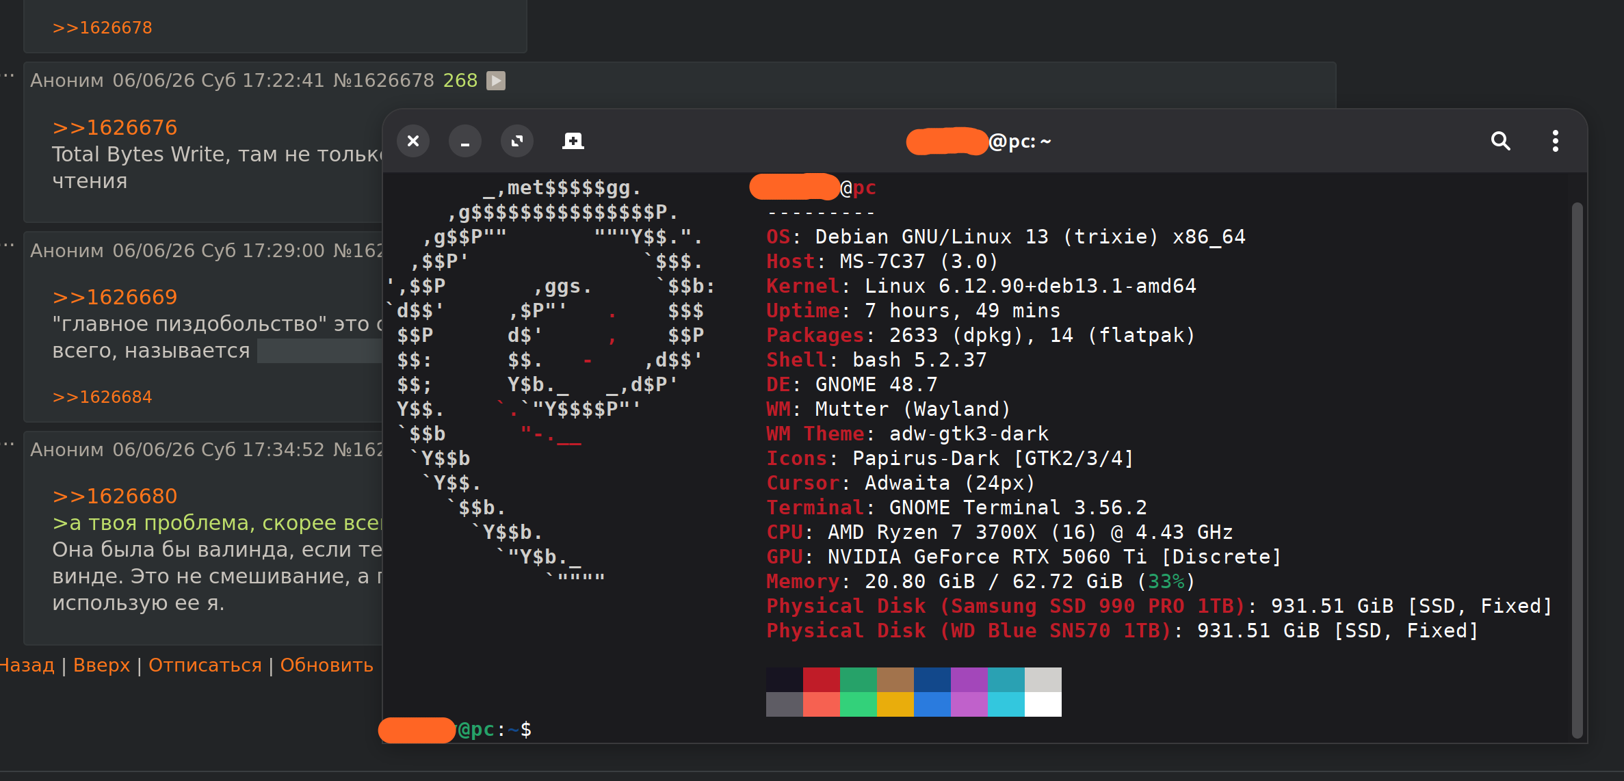Click the 'Shell: bash 5.2.37' line
This screenshot has width=1624, height=781.
(x=876, y=360)
